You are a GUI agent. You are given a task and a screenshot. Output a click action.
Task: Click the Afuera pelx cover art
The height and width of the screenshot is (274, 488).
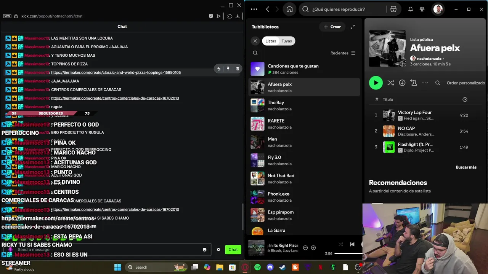(387, 49)
